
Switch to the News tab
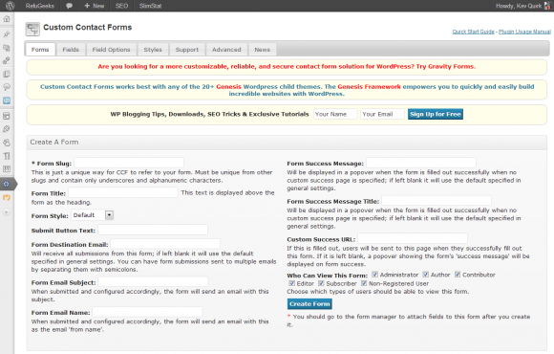pos(262,50)
